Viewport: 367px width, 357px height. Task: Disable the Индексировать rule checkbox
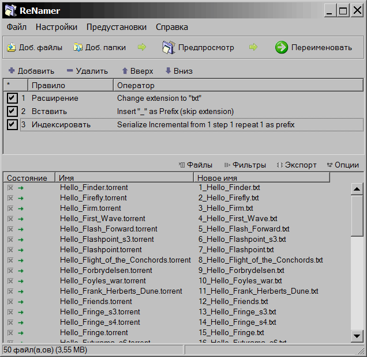coord(12,124)
